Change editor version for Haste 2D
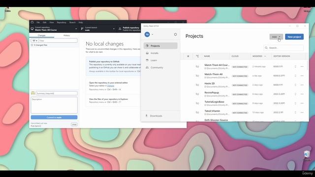315x177 pixels. [x=295, y=85]
